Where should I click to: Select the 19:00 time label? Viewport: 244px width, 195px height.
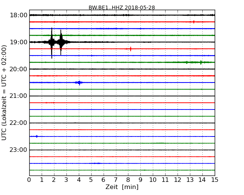[x=18, y=42]
